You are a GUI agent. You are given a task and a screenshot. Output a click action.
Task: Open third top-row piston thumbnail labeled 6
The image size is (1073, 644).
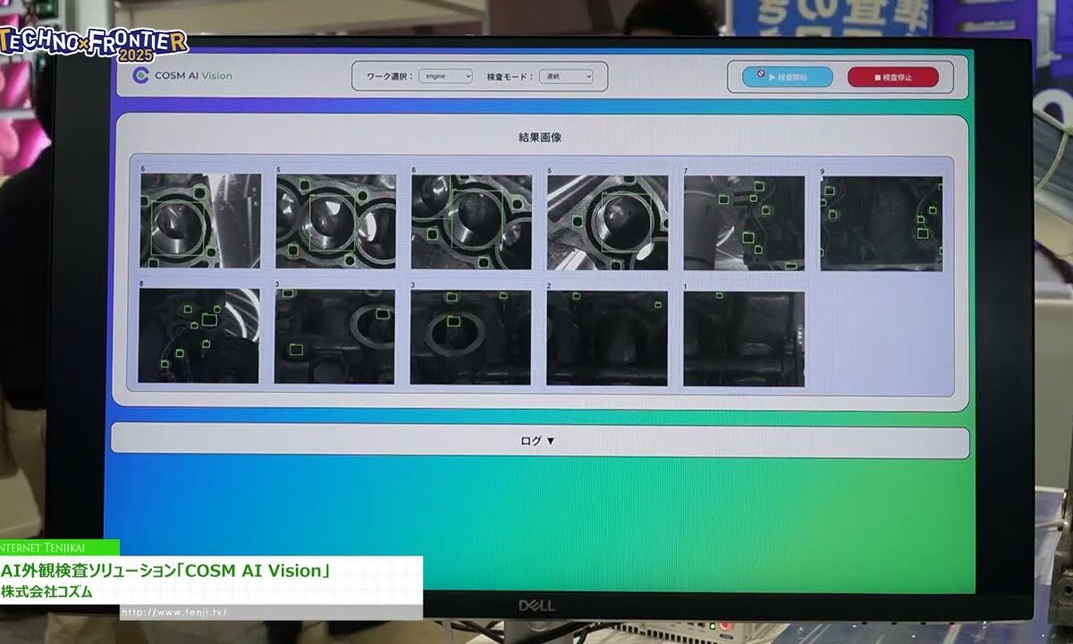[x=471, y=221]
